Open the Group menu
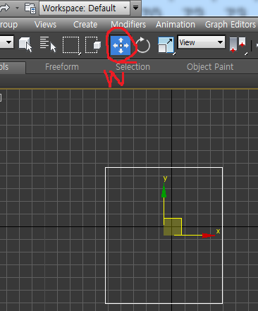The image size is (258, 311). point(8,25)
